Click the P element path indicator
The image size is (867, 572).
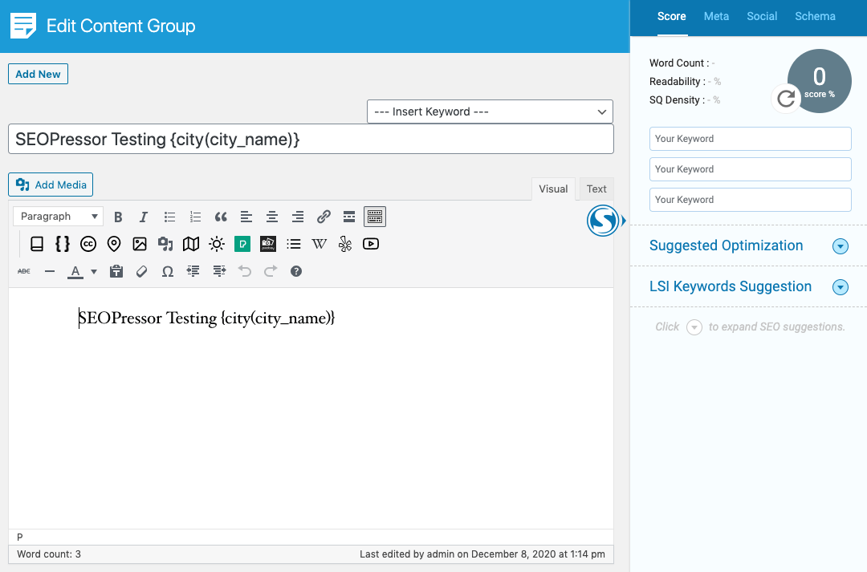tap(20, 538)
